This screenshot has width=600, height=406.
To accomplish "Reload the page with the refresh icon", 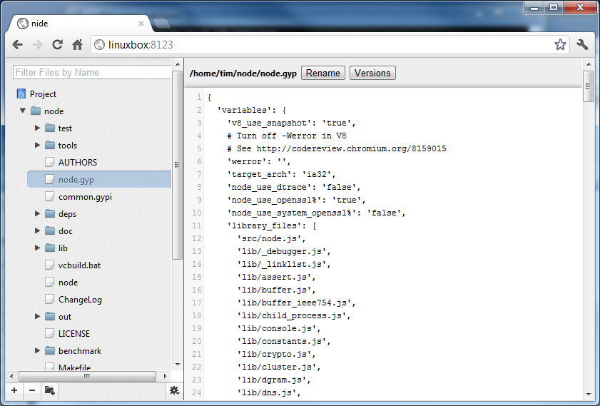I will coord(57,45).
